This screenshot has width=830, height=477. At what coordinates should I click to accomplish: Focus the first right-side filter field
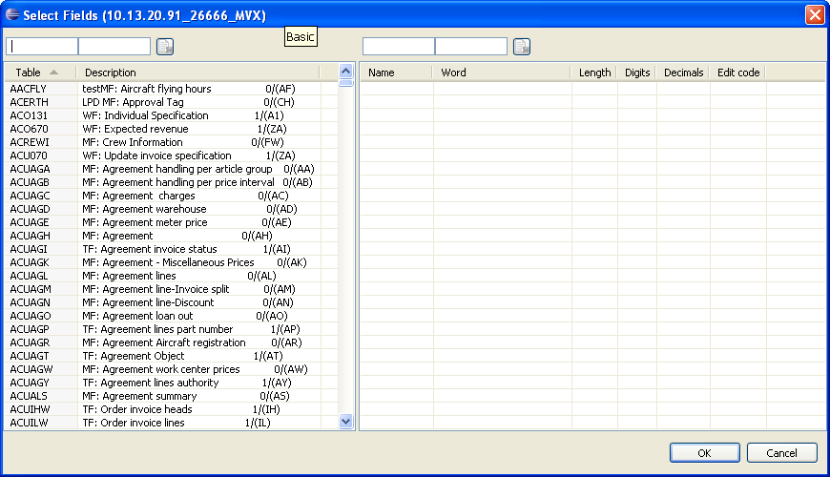(399, 47)
